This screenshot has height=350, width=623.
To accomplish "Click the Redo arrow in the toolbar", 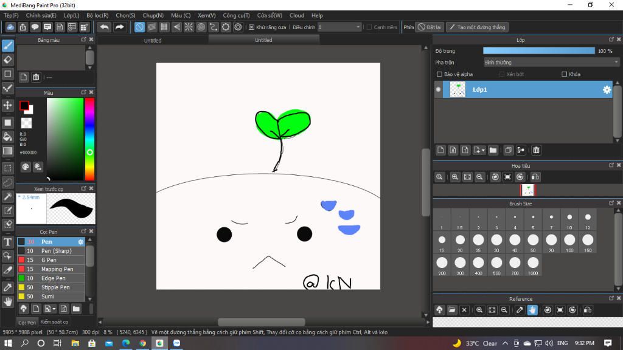I will click(119, 27).
